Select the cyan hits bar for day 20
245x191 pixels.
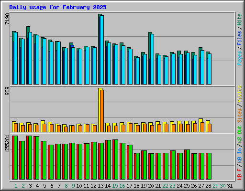pos(152,59)
